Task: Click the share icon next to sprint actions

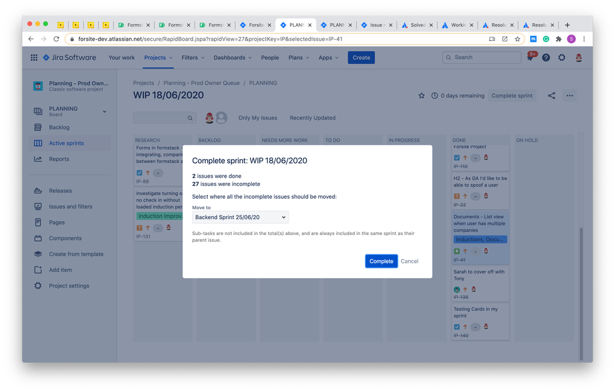Action: (x=551, y=95)
